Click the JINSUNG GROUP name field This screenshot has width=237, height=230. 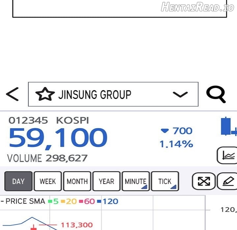[113, 94]
